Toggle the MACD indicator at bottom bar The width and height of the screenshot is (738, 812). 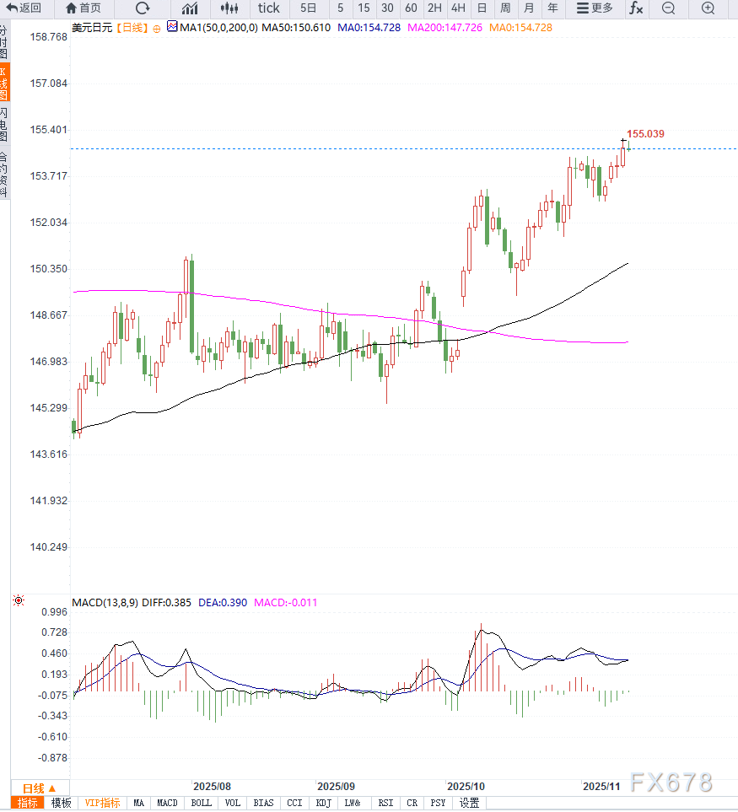167,804
